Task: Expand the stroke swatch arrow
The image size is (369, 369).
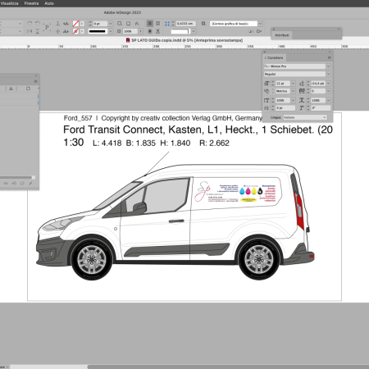Action: click(x=82, y=31)
